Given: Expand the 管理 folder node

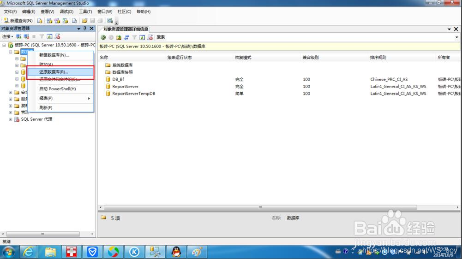Looking at the screenshot, I should point(10,112).
